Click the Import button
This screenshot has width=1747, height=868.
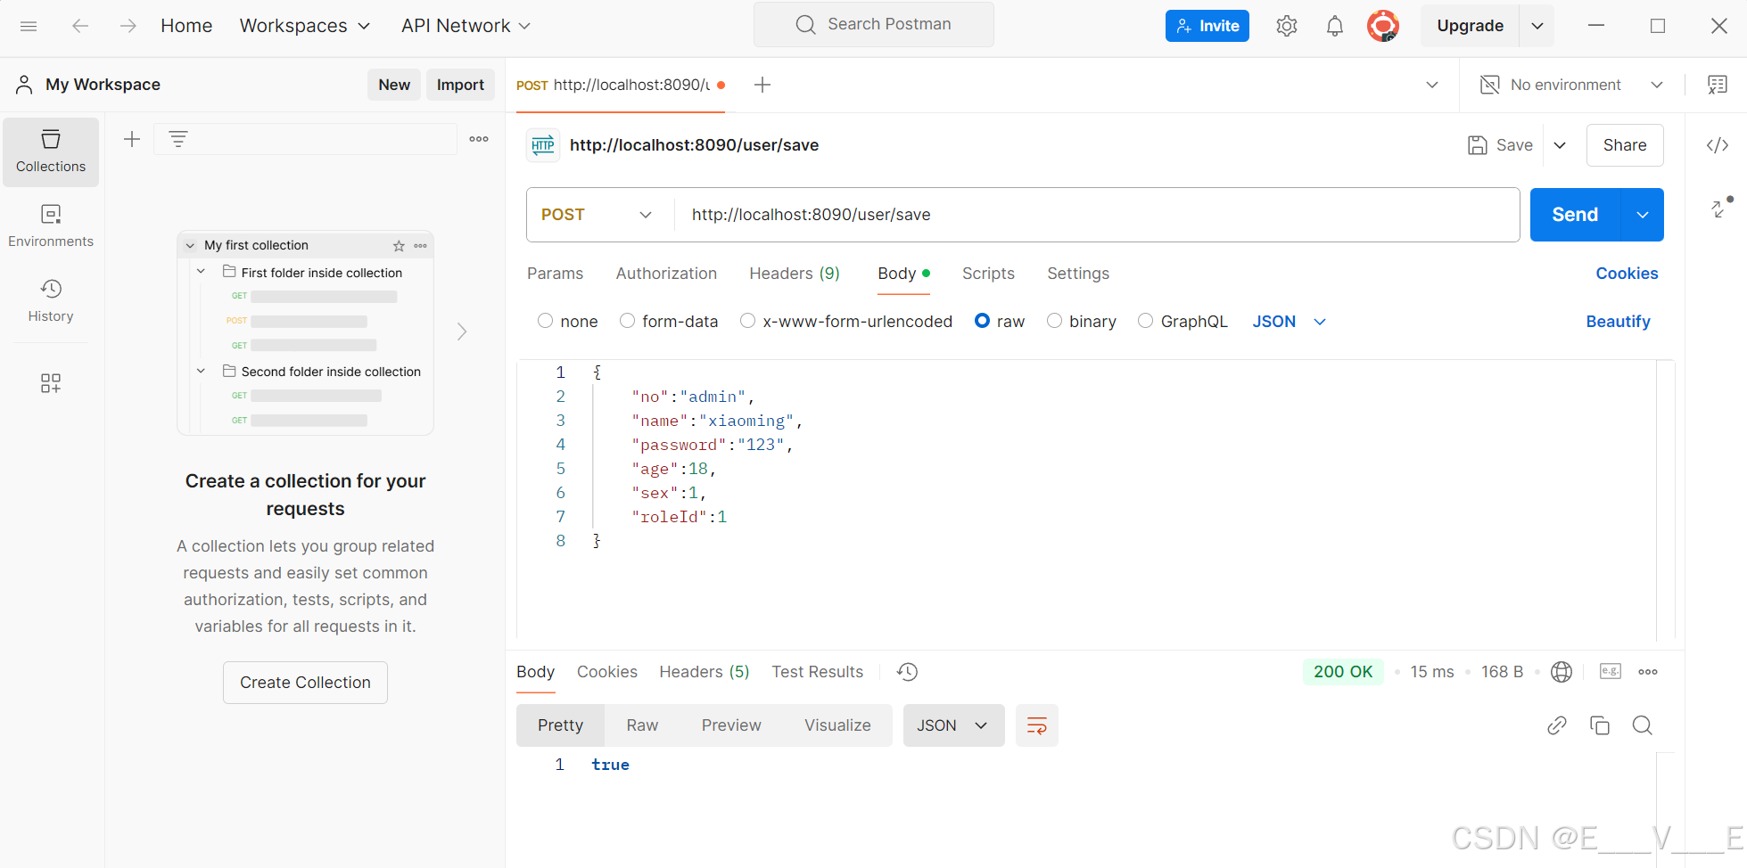tap(460, 85)
